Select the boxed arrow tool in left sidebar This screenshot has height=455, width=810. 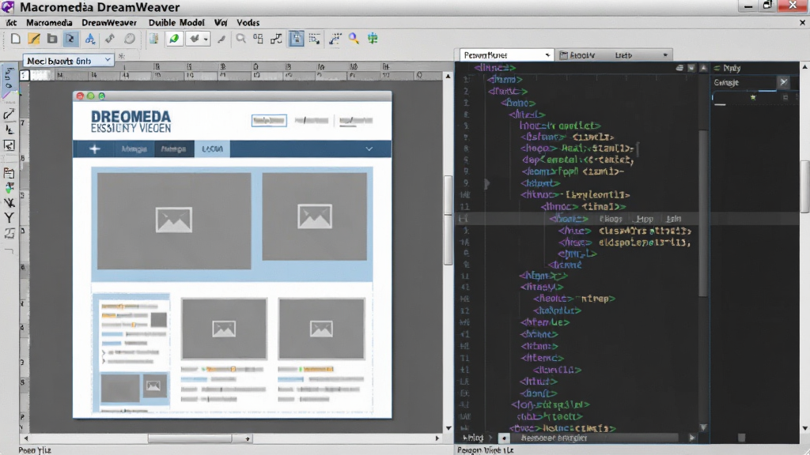[x=9, y=145]
